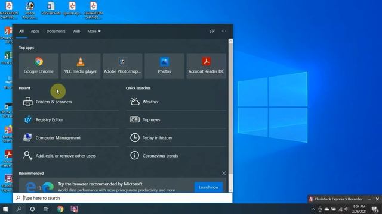382x214 pixels.
Task: Click the FlashBack Express 5 Recorder title
Action: tap(338, 199)
